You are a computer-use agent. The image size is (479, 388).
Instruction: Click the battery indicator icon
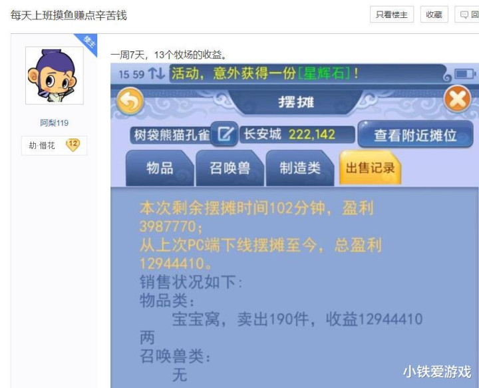click(465, 74)
